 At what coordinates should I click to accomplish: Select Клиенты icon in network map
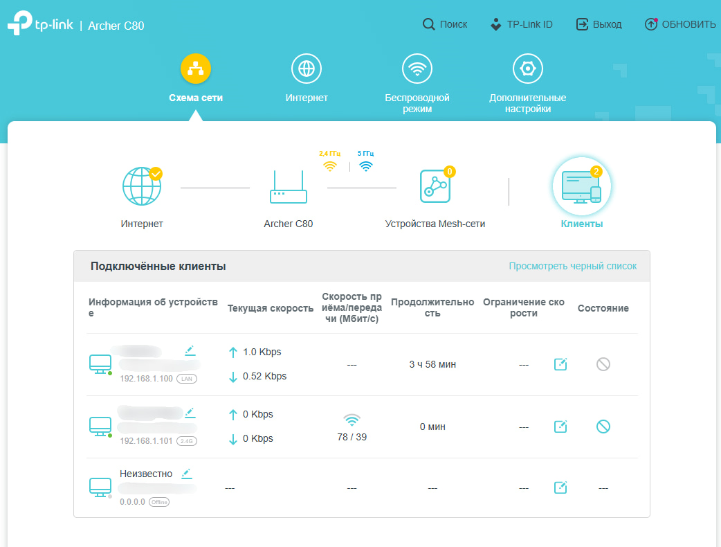point(582,186)
